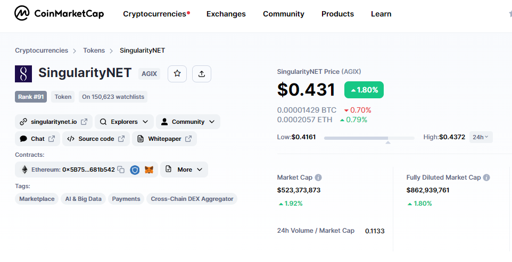Click the person icon in Community button

coord(164,122)
